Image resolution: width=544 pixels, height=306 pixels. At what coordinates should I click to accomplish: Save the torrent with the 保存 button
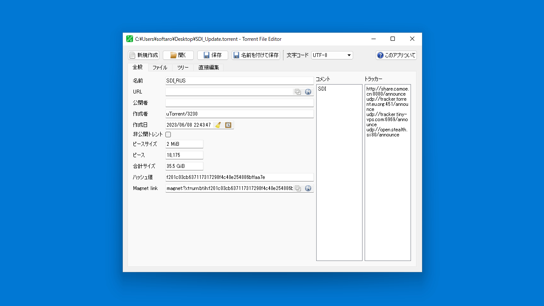tap(212, 55)
